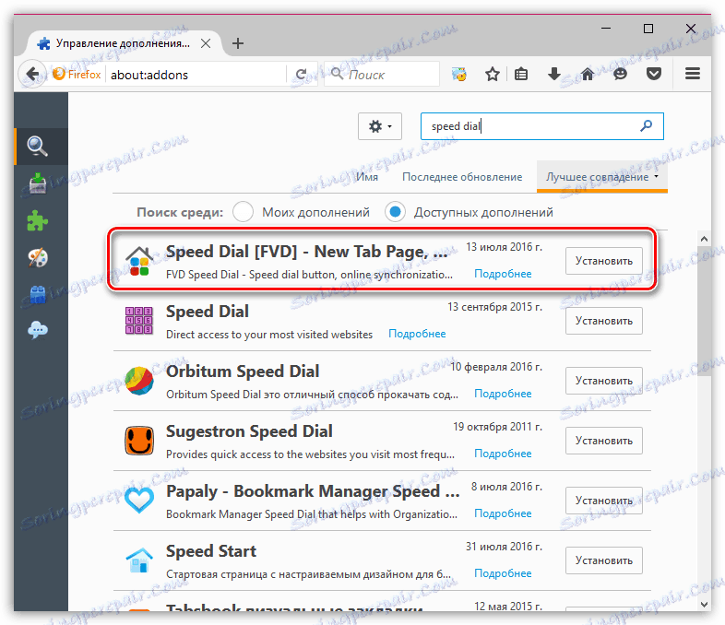
Task: Install the purple Speed Dial add-on
Action: pyautogui.click(x=604, y=321)
